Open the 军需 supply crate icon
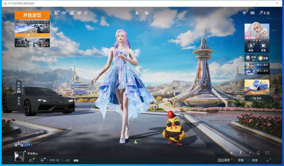This screenshot has height=166, width=284. coord(263,46)
